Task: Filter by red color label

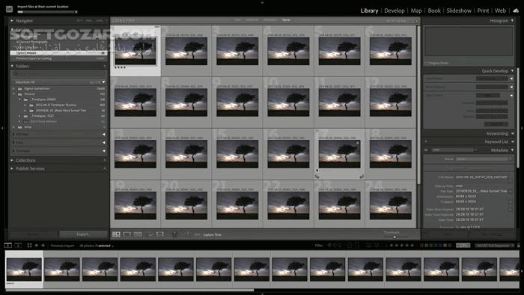Action: tap(421, 246)
